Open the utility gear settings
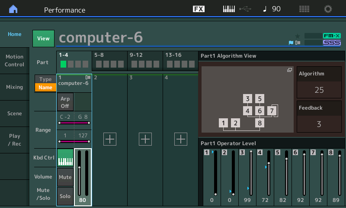Viewport: 346px width, 208px height. [x=328, y=9]
